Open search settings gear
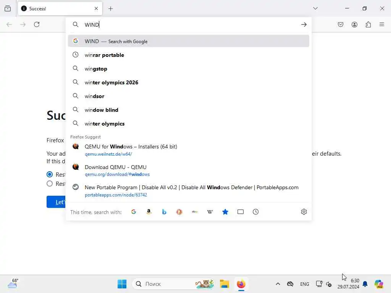391x293 pixels. tap(304, 212)
